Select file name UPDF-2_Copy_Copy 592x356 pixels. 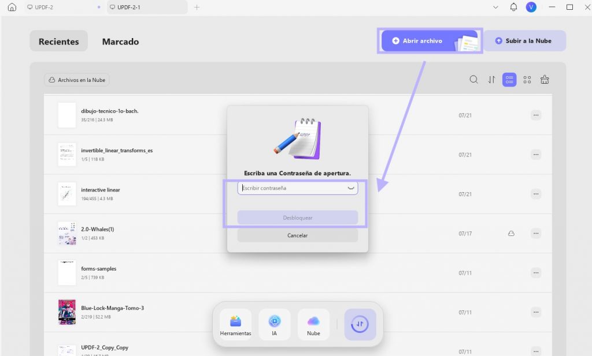click(x=105, y=347)
